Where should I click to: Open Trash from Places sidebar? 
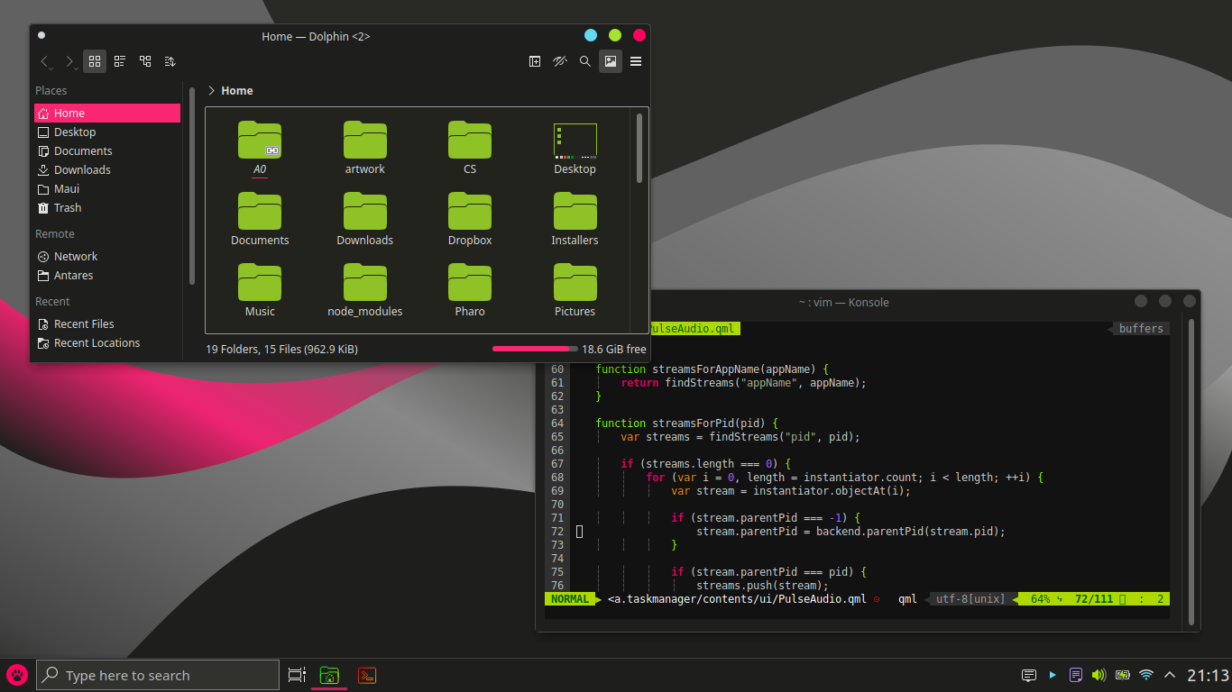pyautogui.click(x=107, y=208)
